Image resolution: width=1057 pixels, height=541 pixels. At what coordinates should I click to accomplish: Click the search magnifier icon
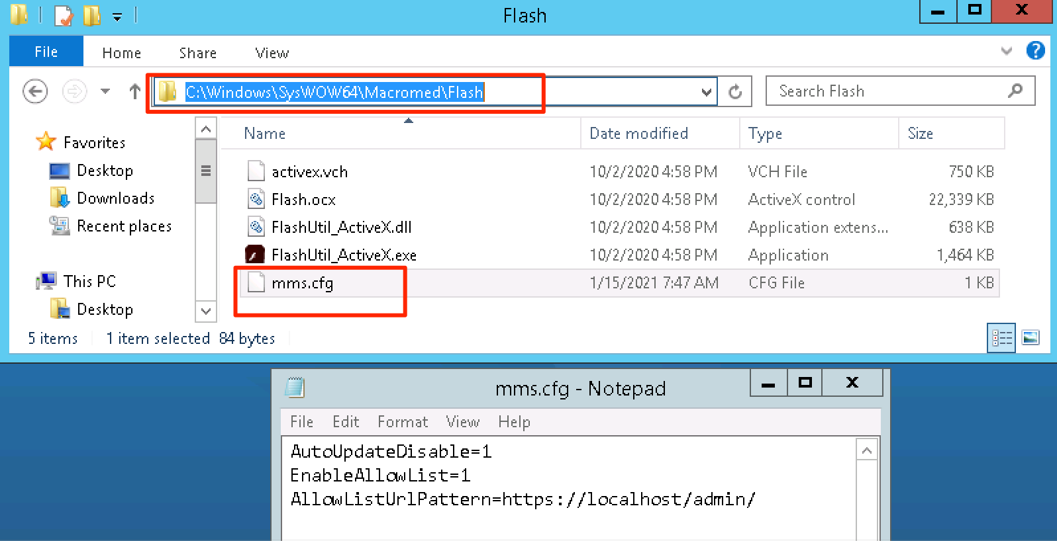pyautogui.click(x=1015, y=91)
